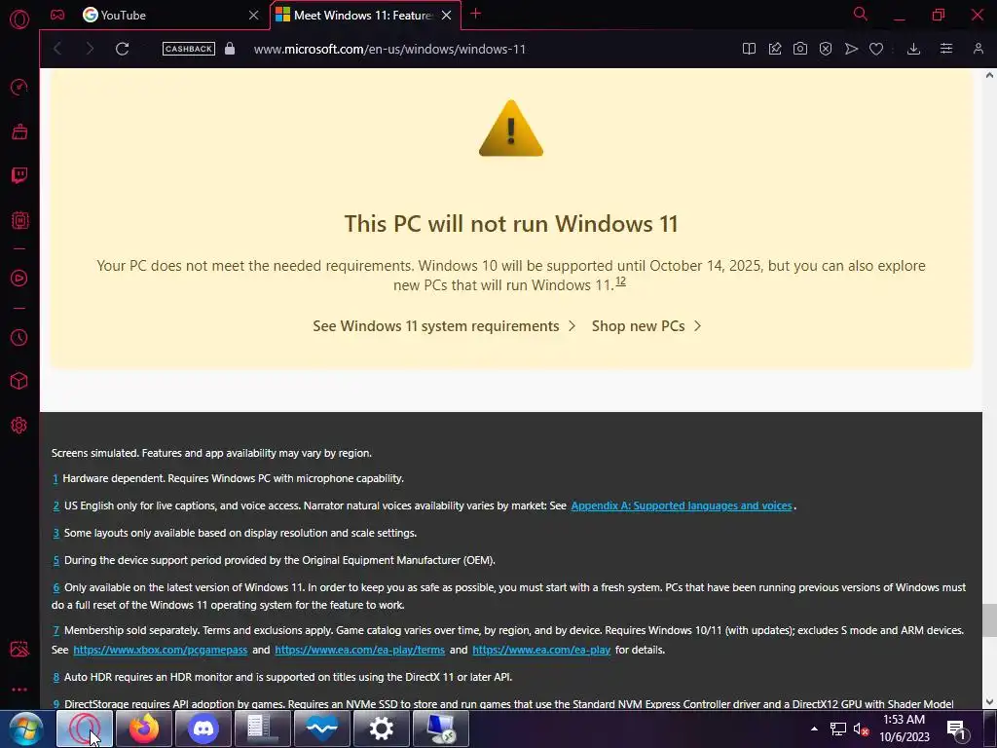This screenshot has width=997, height=748.
Task: Open the Twitch sidebar panel
Action: tap(19, 175)
